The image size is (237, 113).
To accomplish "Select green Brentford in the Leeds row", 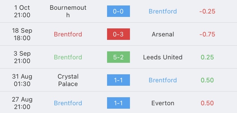I will click(x=68, y=57).
